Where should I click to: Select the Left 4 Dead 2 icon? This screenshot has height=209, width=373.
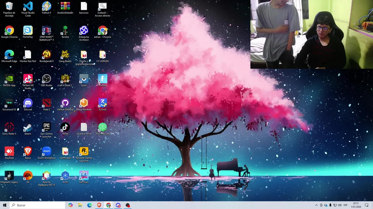(65, 79)
